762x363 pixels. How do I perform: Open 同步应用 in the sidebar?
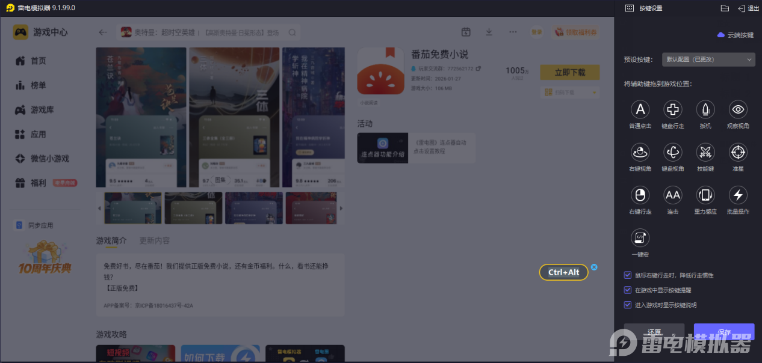(35, 225)
